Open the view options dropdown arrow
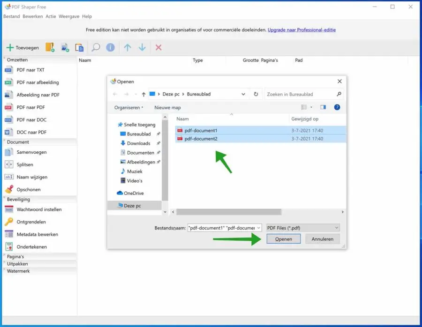 tap(311, 107)
